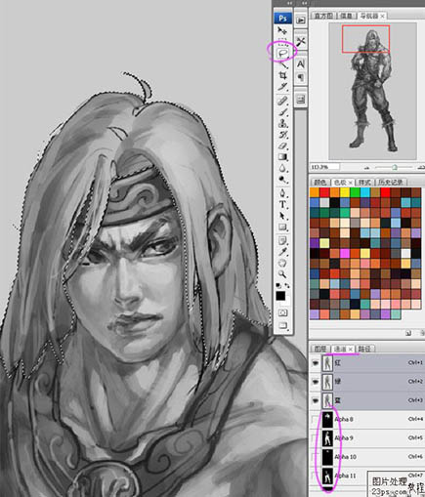425x497 pixels.
Task: Select the Brush tool
Action: pyautogui.click(x=283, y=112)
